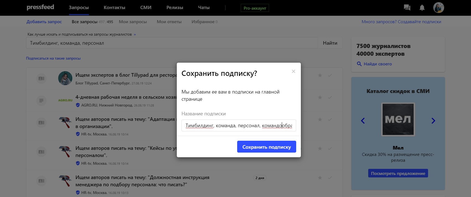Viewport: 471px width, 197px height.
Task: Mark the Tillypad request with checkmark
Action: point(330,75)
